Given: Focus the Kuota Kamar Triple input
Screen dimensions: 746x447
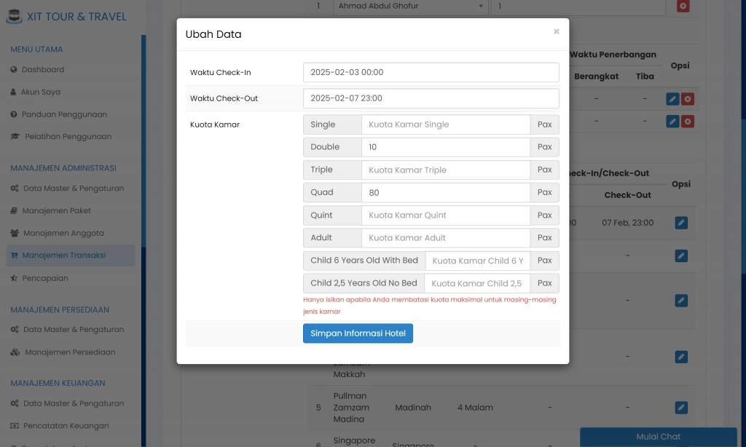Looking at the screenshot, I should point(445,170).
